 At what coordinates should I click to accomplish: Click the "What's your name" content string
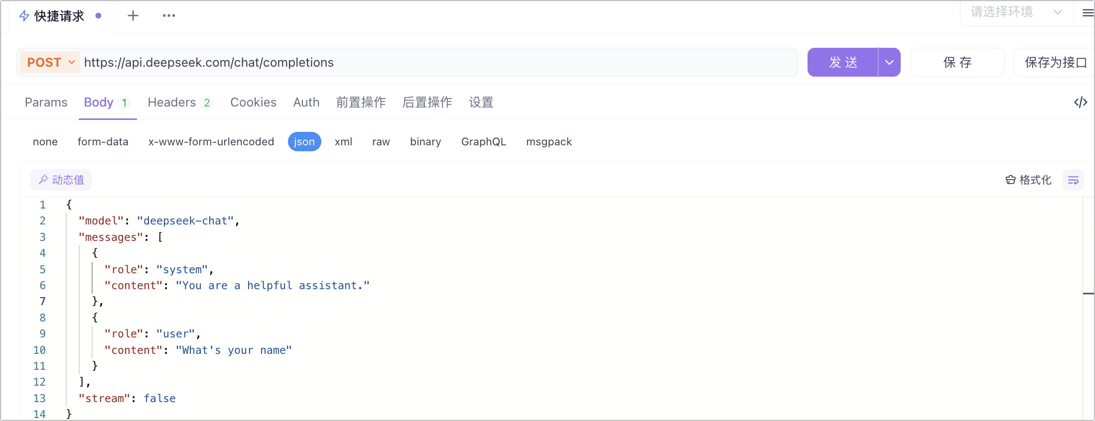(x=234, y=350)
